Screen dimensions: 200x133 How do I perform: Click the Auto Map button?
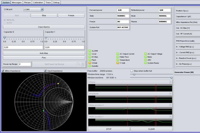pyautogui.click(x=44, y=53)
